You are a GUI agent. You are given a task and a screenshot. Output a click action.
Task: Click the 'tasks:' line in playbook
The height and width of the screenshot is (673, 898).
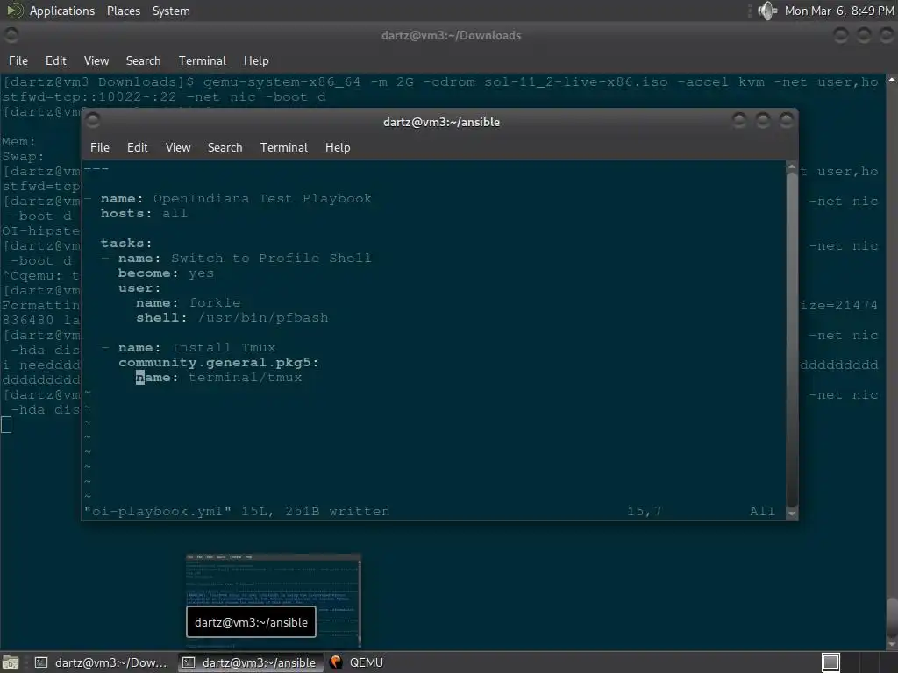point(126,244)
